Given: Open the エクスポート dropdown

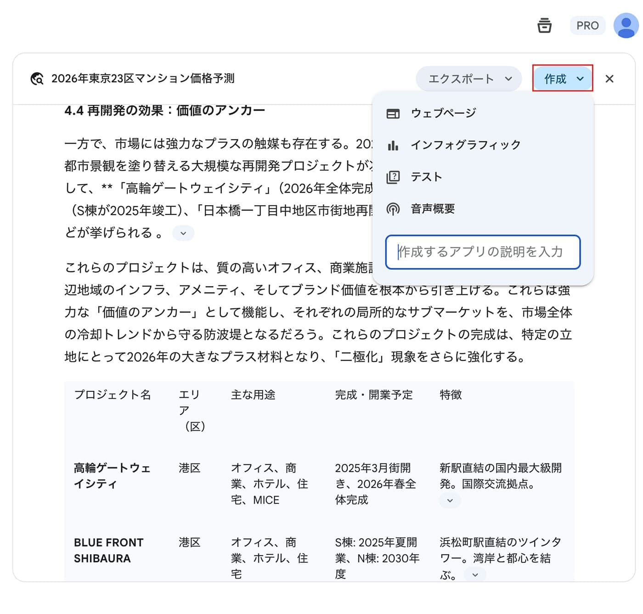Looking at the screenshot, I should [468, 79].
